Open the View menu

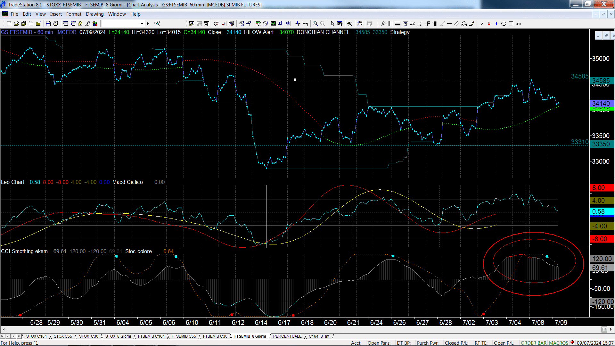coord(40,14)
